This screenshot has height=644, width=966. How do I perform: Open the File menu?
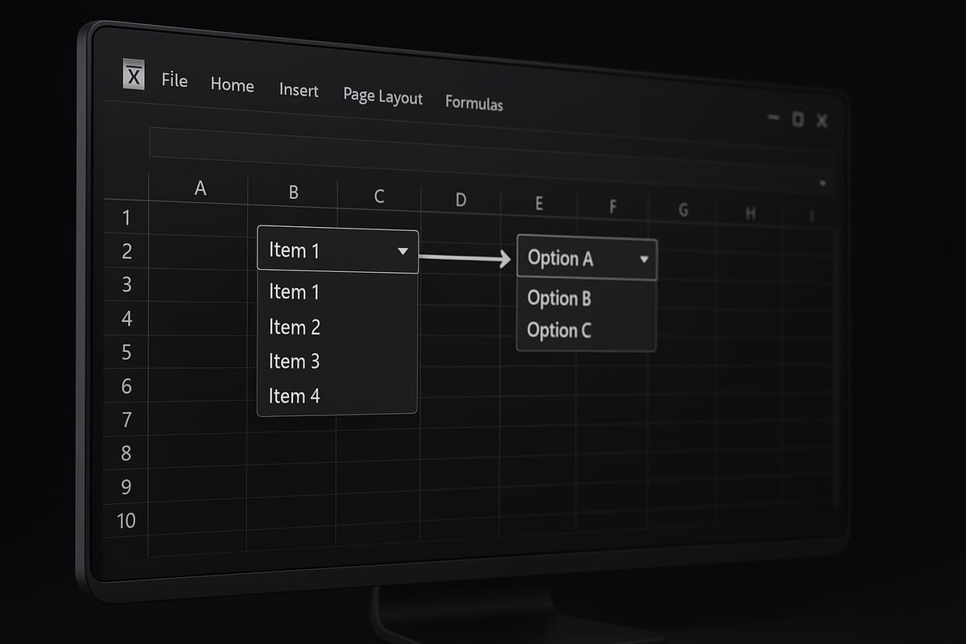174,80
